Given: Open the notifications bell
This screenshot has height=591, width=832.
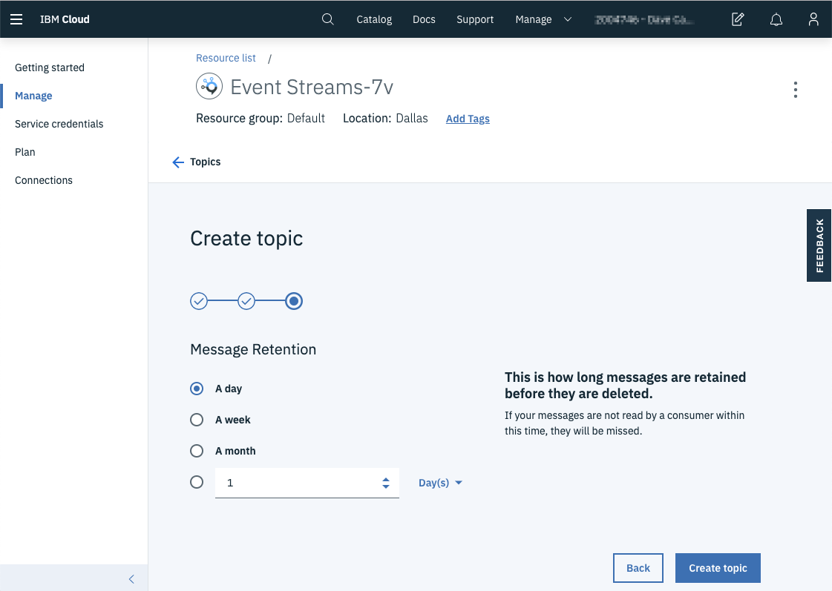Looking at the screenshot, I should point(776,19).
